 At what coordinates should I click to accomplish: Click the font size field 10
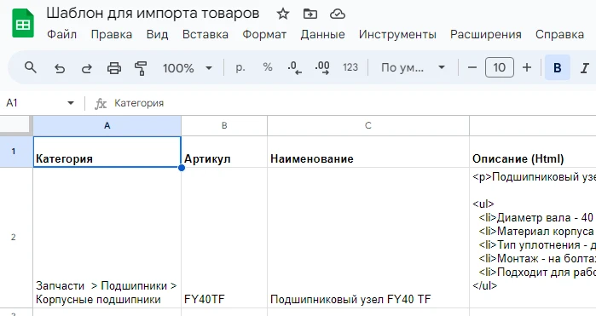(x=499, y=67)
